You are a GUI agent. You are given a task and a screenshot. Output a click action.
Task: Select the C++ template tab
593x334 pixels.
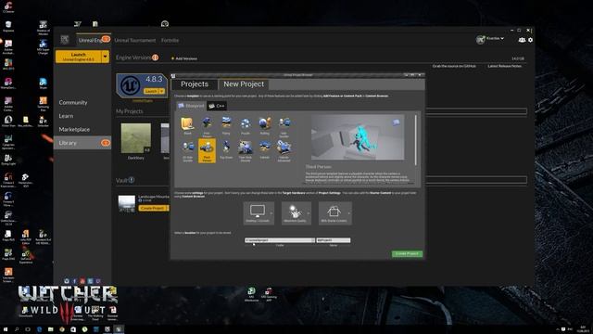[x=217, y=106]
